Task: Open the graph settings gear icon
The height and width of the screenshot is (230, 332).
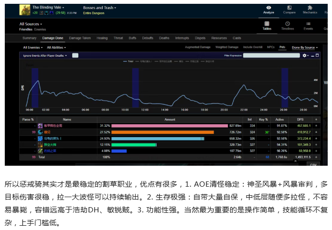Action: [304, 56]
